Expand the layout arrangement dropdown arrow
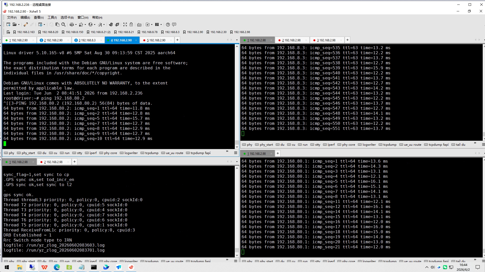 (x=161, y=24)
